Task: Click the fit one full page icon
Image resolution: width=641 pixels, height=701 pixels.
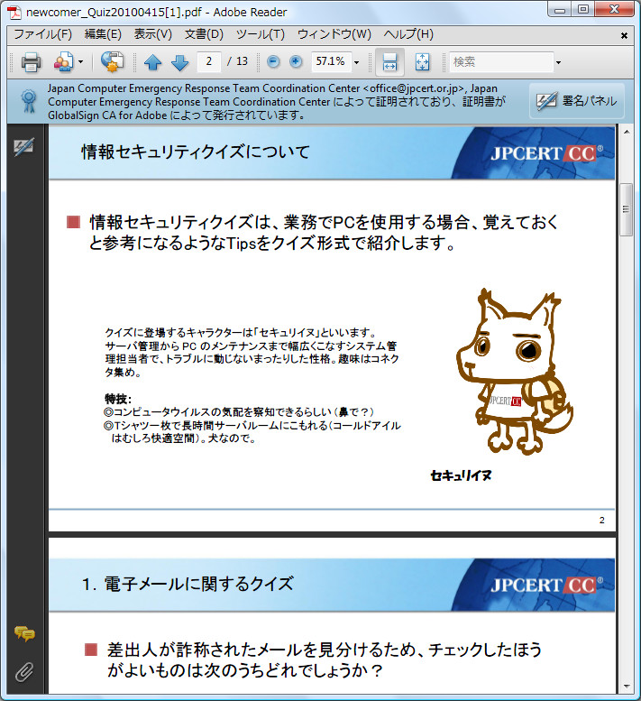Action: [422, 62]
